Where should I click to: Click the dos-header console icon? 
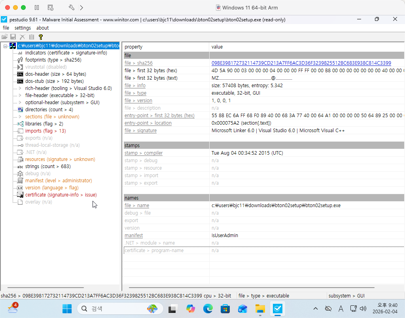click(x=20, y=74)
